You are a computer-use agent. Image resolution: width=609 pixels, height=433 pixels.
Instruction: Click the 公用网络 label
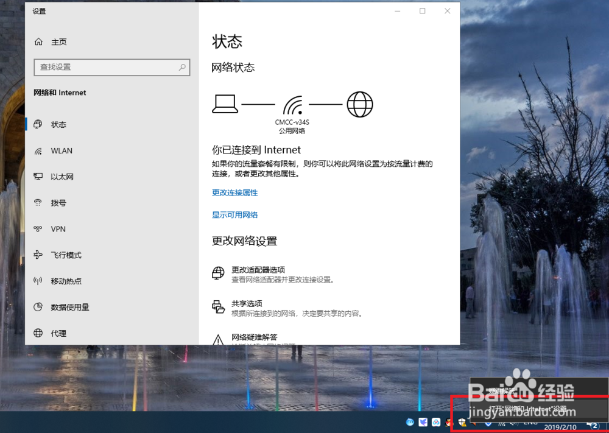(292, 131)
